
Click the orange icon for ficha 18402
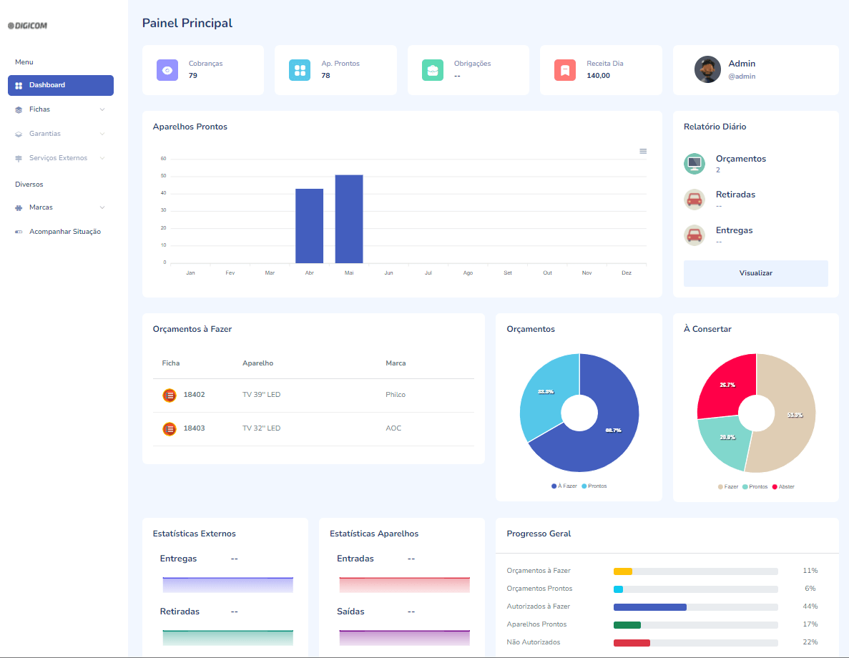[170, 395]
